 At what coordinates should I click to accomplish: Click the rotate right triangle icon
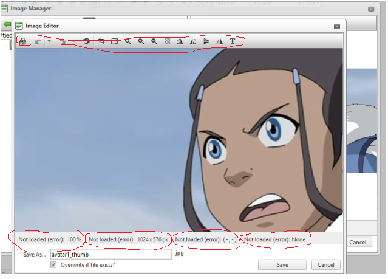coord(180,41)
